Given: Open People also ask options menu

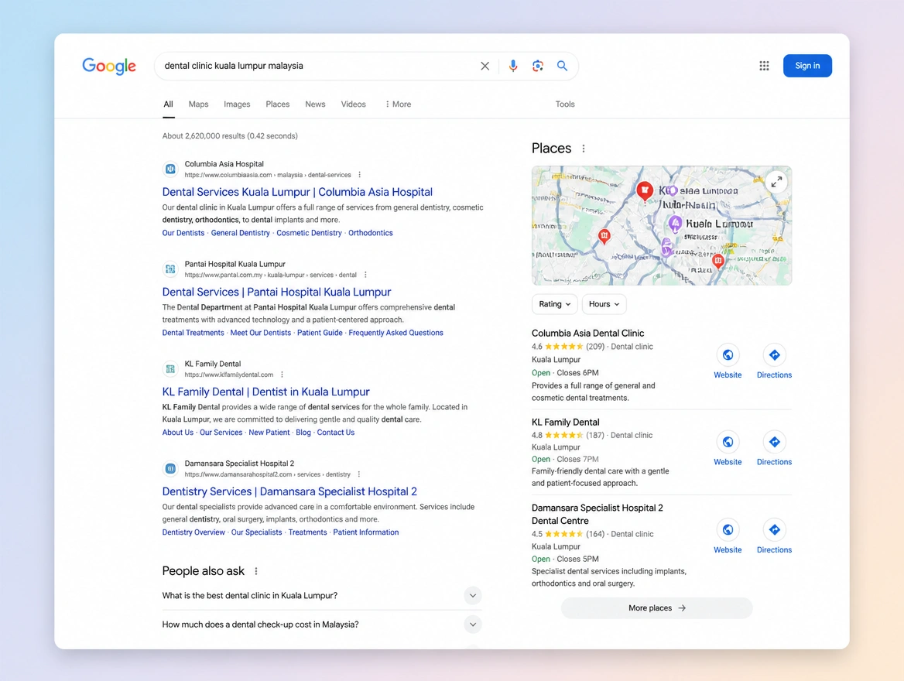Looking at the screenshot, I should (256, 571).
